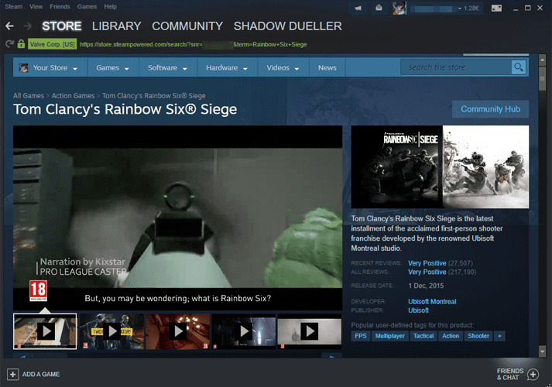Click the Tom Clancy's Rainbow Six Siege breadcrumb
The width and height of the screenshot is (552, 387).
[x=154, y=96]
